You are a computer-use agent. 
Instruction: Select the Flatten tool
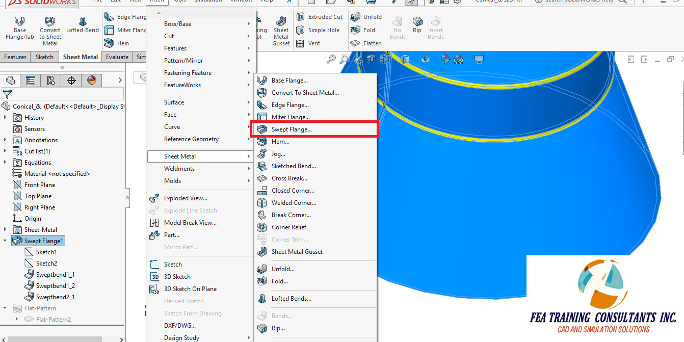click(x=368, y=43)
